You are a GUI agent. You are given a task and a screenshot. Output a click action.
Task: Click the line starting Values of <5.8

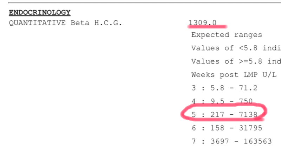pos(236,48)
